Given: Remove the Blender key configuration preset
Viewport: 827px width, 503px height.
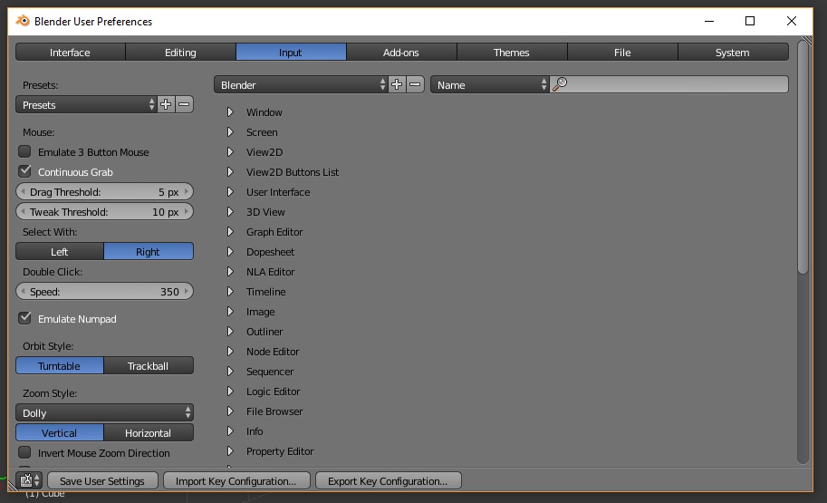Looking at the screenshot, I should [415, 84].
